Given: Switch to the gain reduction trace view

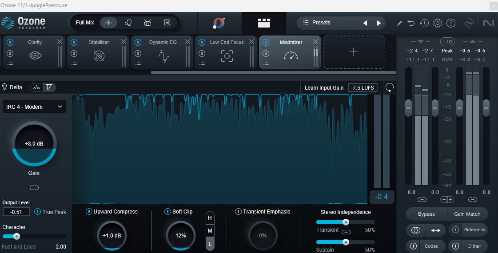Looking at the screenshot, I should pos(49,87).
